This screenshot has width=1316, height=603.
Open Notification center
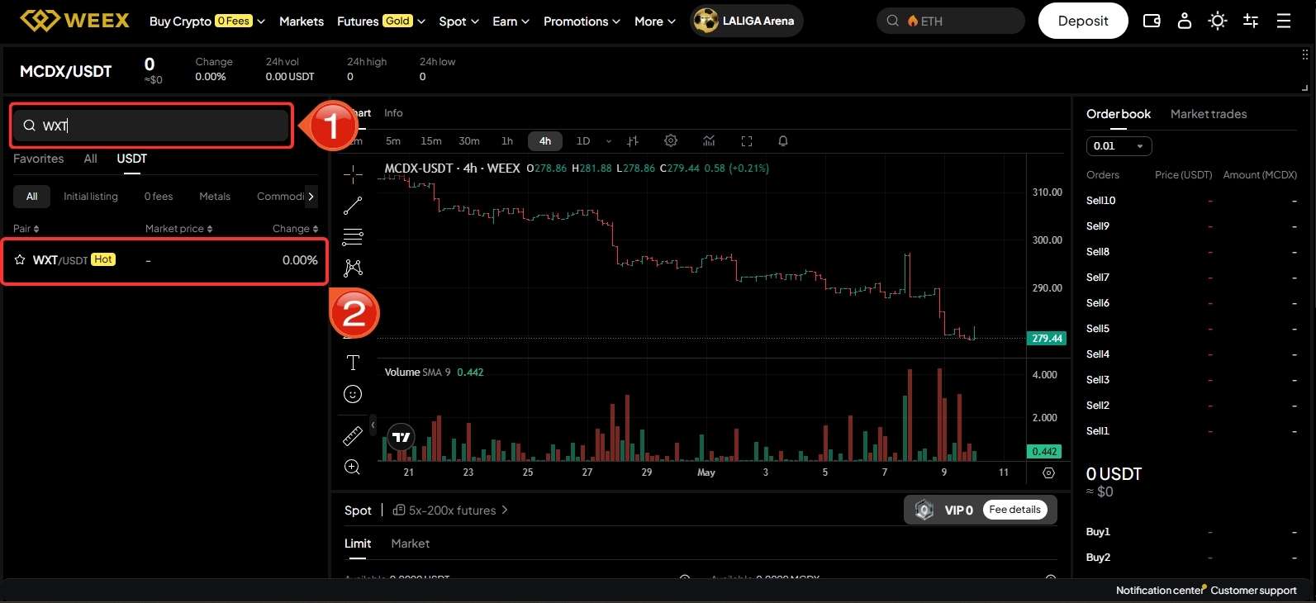coord(1160,590)
